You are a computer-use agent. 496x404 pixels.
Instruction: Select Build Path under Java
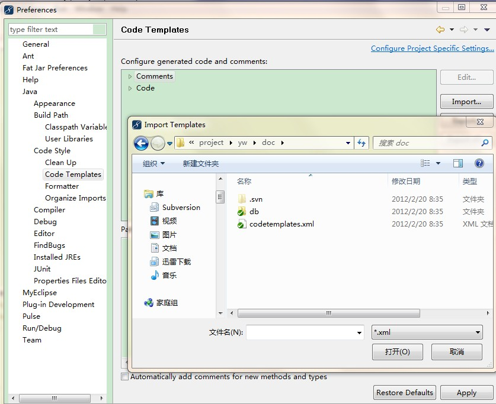point(51,115)
